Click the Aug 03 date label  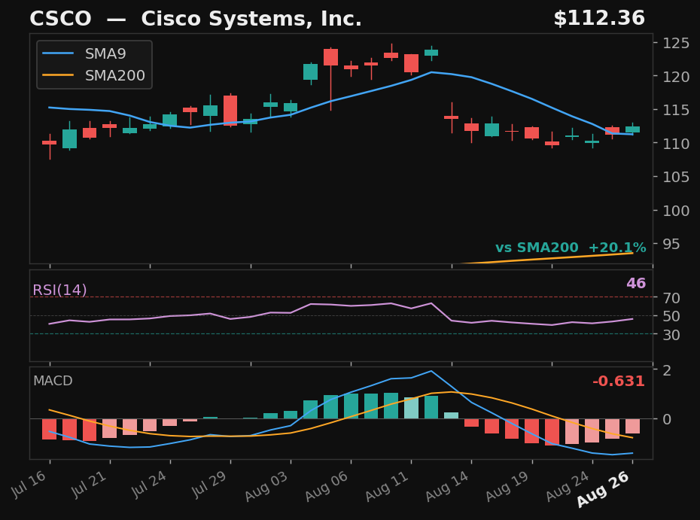(x=267, y=487)
